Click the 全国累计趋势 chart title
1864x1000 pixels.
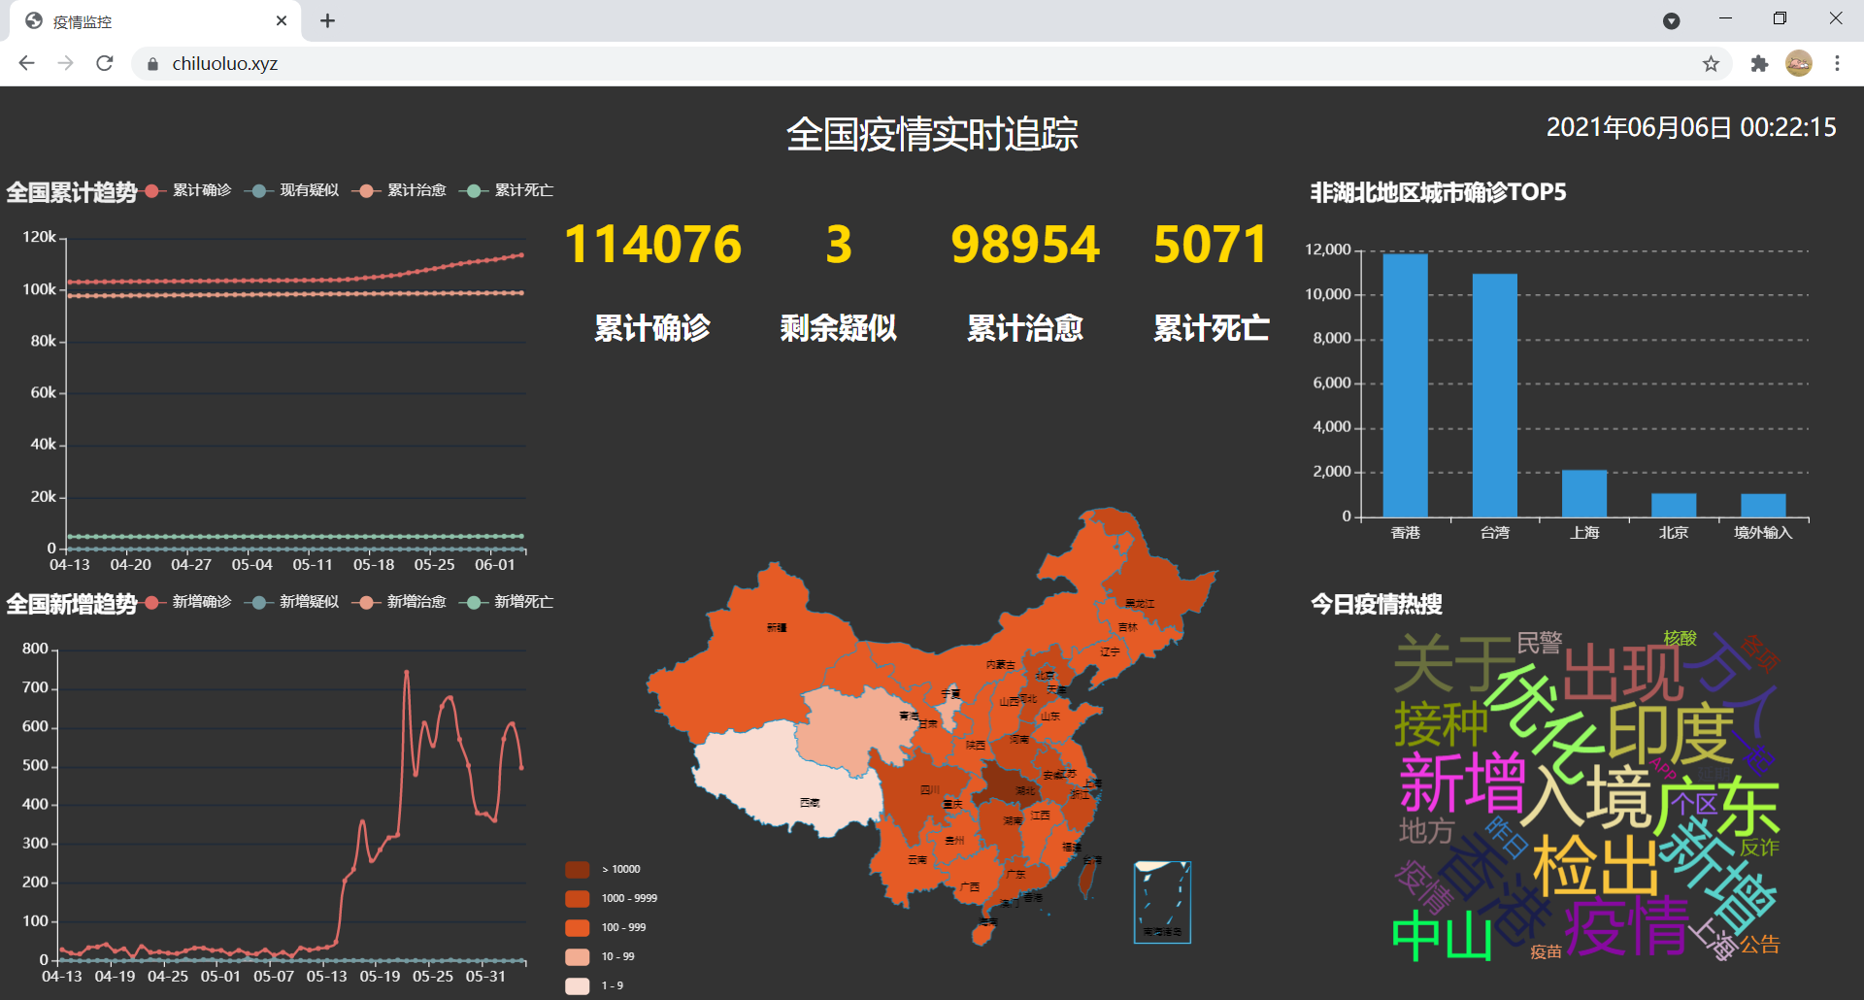(72, 192)
